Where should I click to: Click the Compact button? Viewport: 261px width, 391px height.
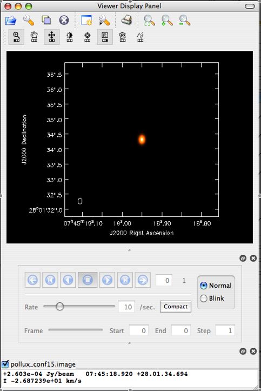coord(176,307)
